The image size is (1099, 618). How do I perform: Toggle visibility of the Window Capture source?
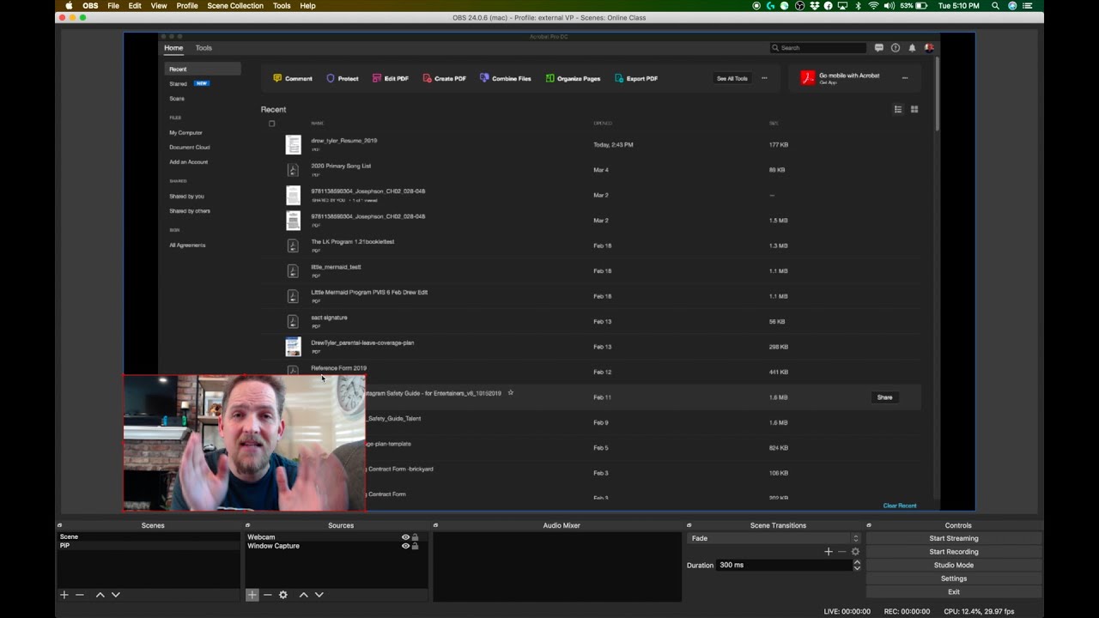pyautogui.click(x=405, y=546)
